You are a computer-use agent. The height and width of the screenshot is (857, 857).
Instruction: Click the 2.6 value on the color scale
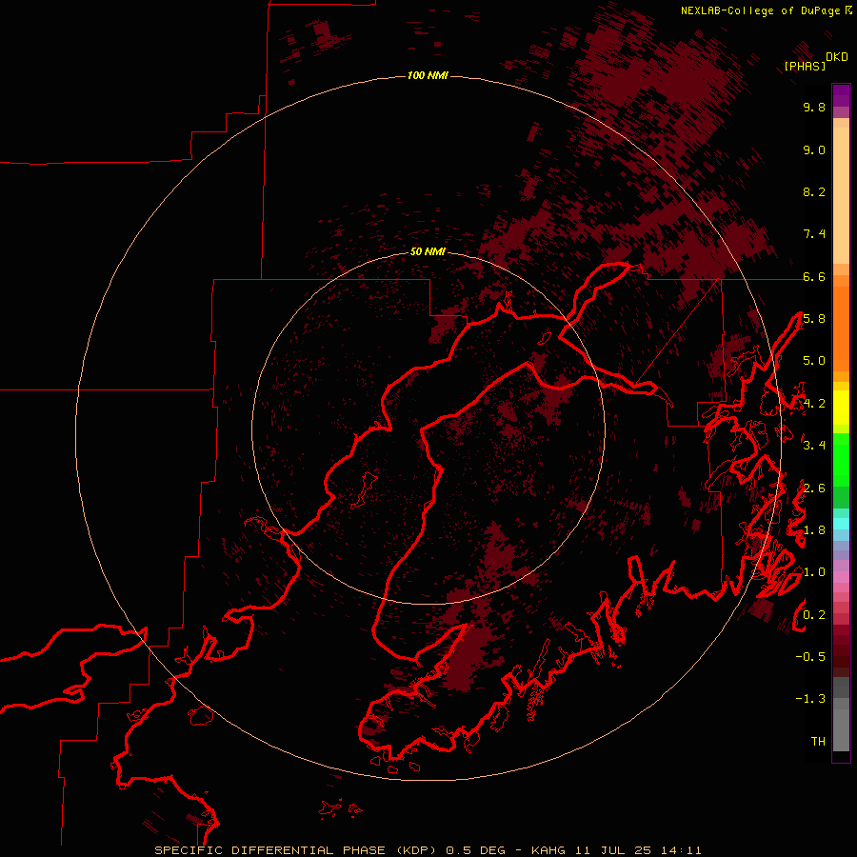(x=814, y=488)
